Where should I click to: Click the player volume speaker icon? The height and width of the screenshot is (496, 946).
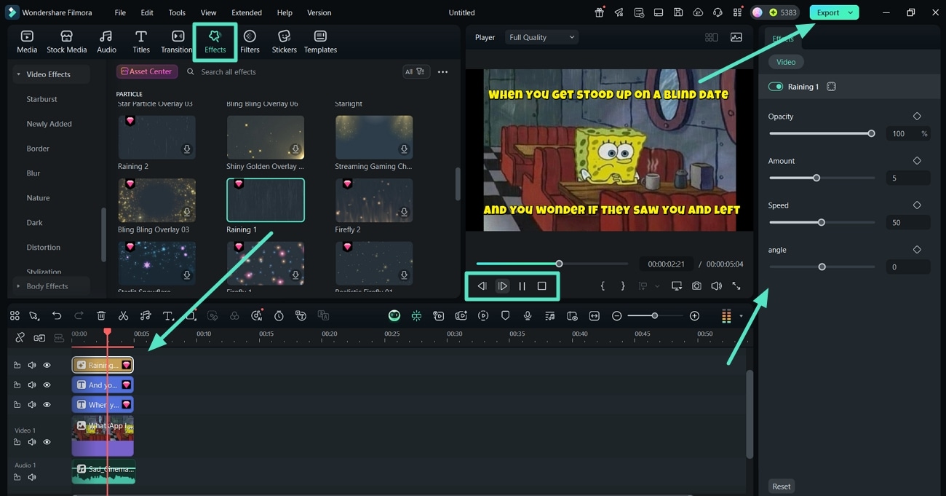[716, 286]
